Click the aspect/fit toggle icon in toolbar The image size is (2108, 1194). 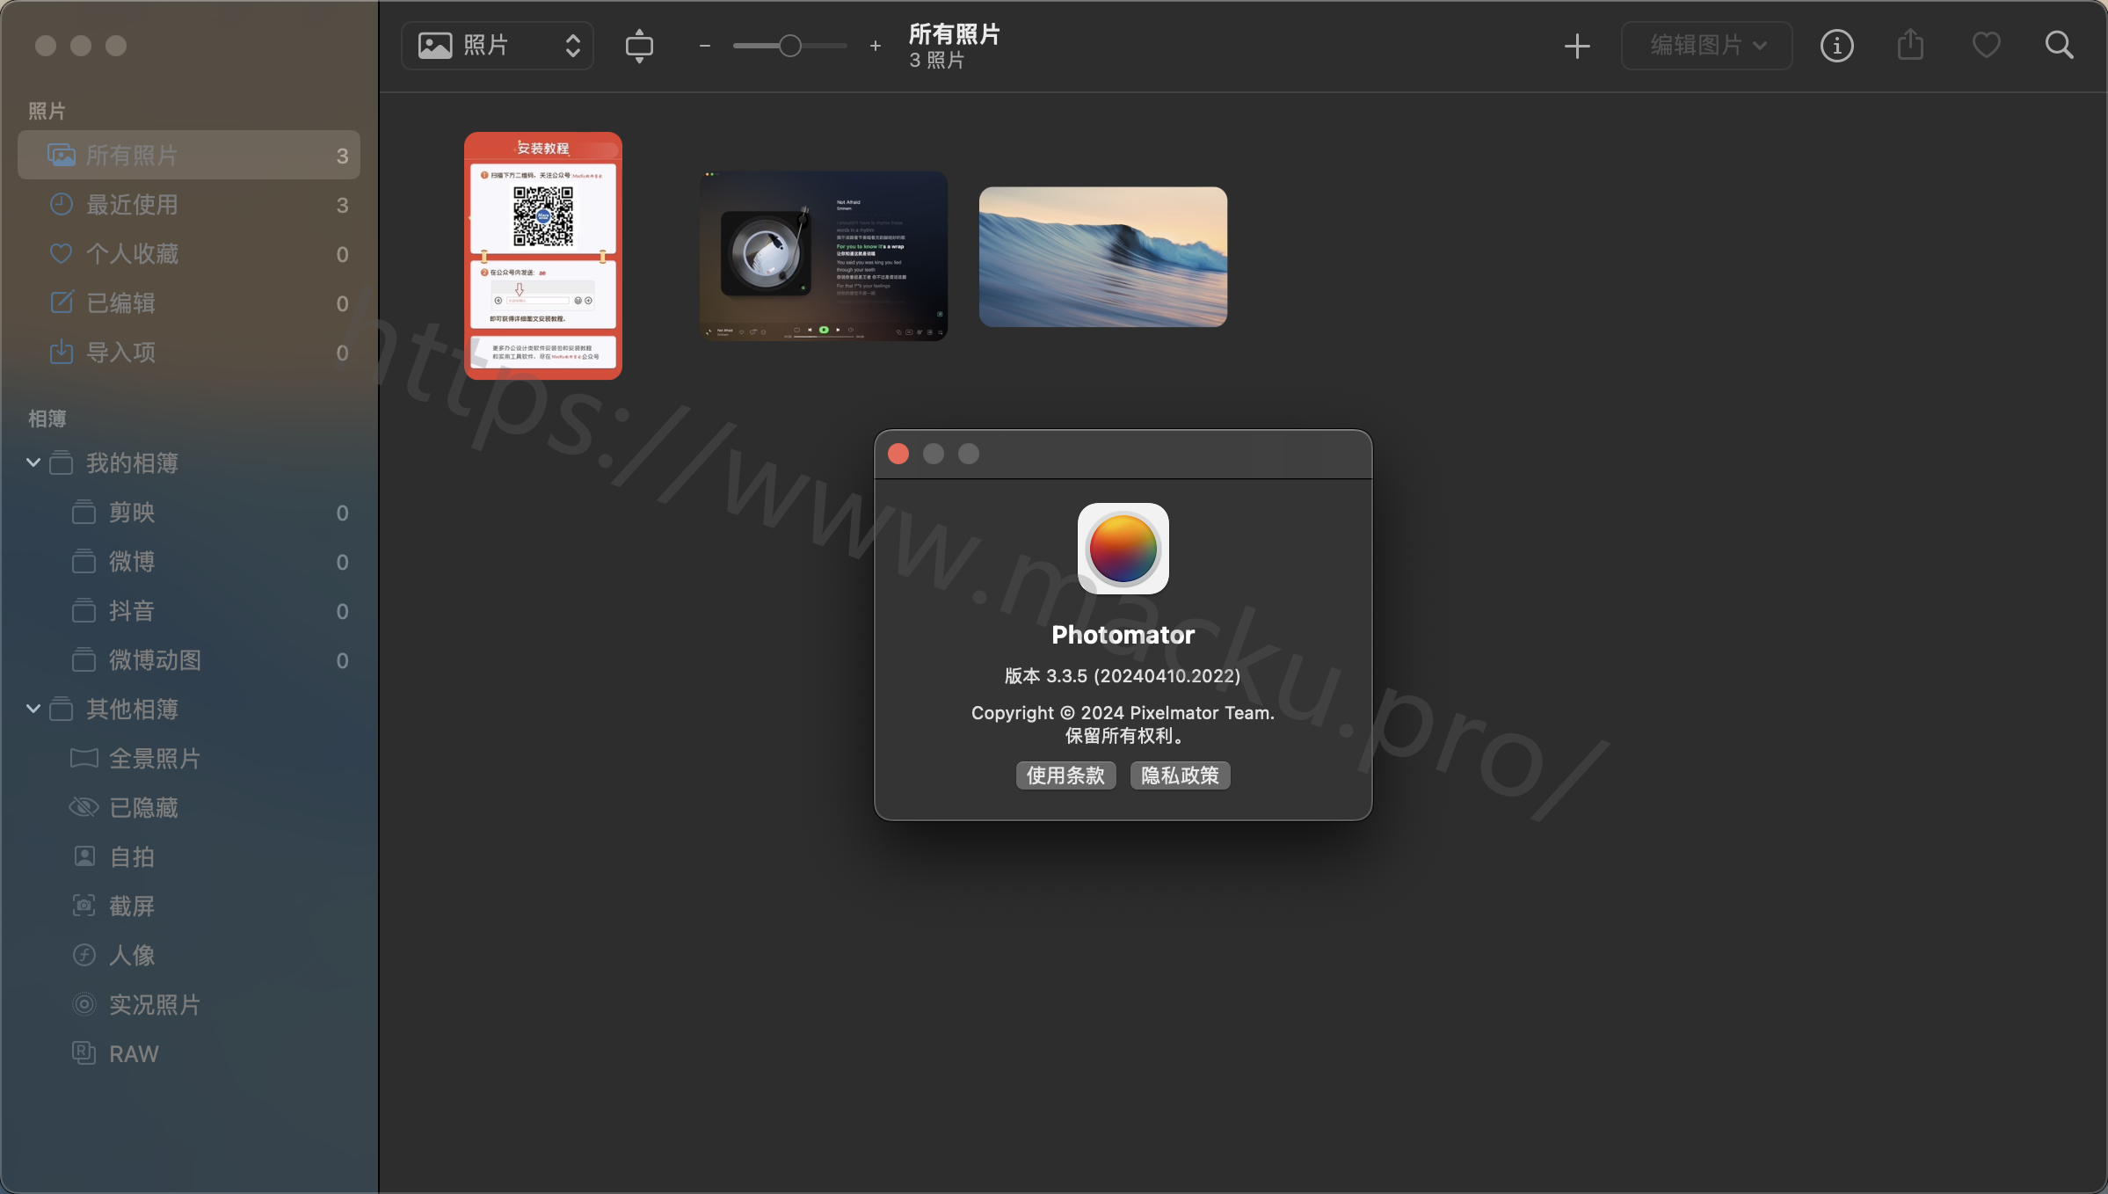point(639,46)
